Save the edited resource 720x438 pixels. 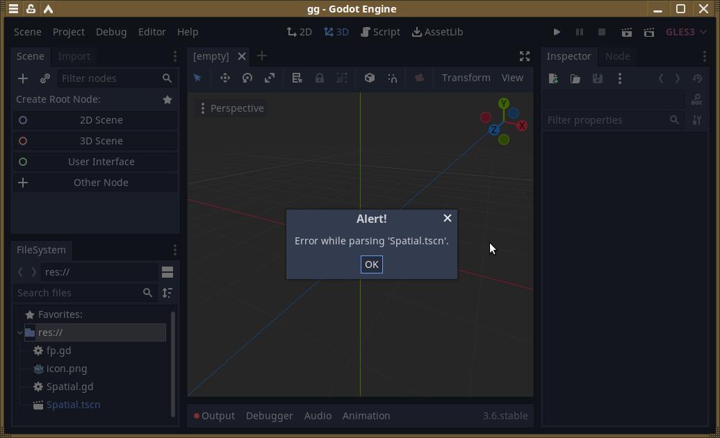598,78
